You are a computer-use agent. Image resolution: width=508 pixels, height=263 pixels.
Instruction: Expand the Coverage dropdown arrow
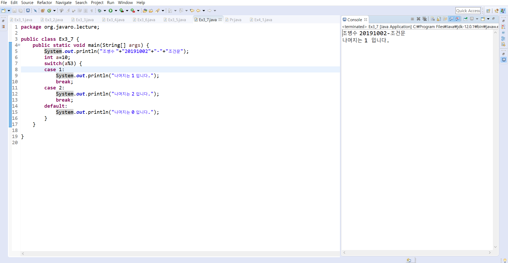pos(127,11)
